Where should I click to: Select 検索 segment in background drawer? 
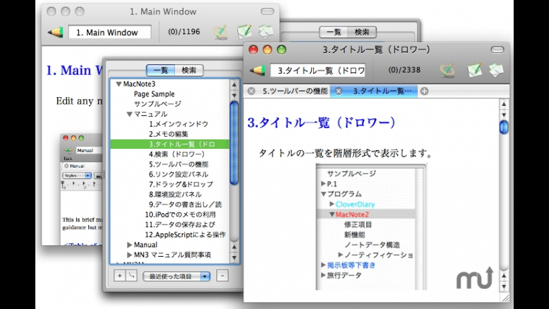click(x=362, y=32)
